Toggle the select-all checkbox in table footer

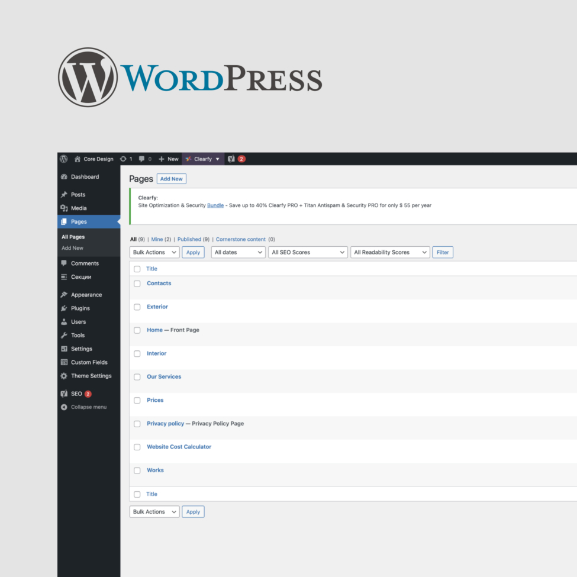[137, 494]
